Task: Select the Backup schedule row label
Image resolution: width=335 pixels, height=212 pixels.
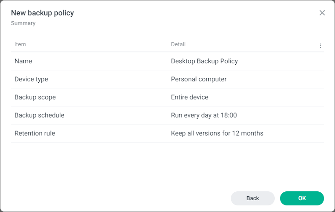Action: [x=40, y=115]
